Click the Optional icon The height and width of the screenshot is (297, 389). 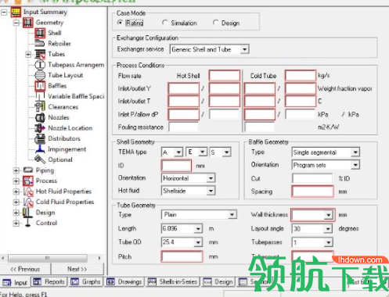click(x=40, y=159)
